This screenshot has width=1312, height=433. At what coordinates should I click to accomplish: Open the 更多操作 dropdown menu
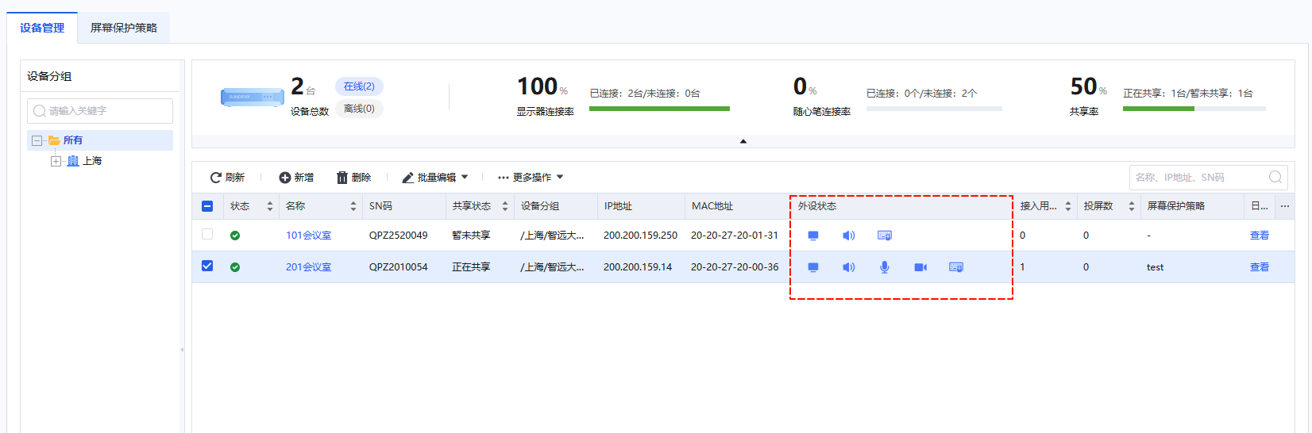[x=531, y=178]
